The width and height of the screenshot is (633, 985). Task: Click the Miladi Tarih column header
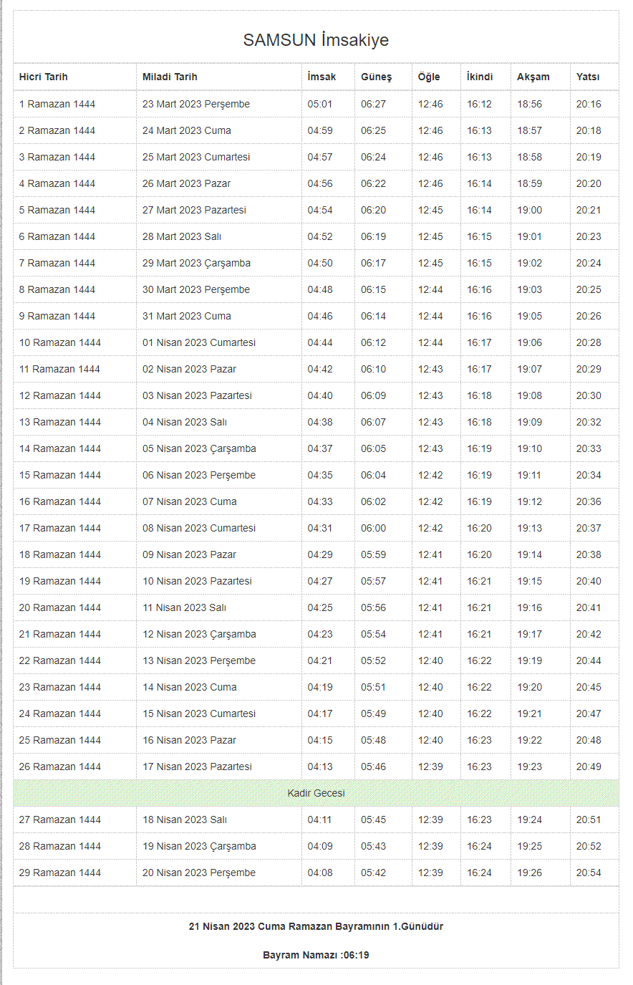[170, 77]
